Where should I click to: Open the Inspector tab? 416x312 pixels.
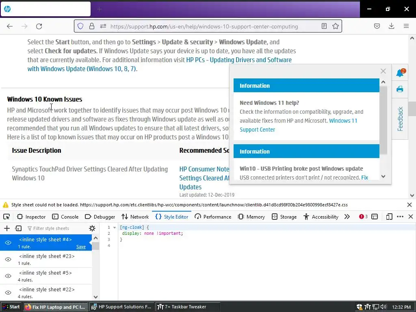[x=31, y=217]
